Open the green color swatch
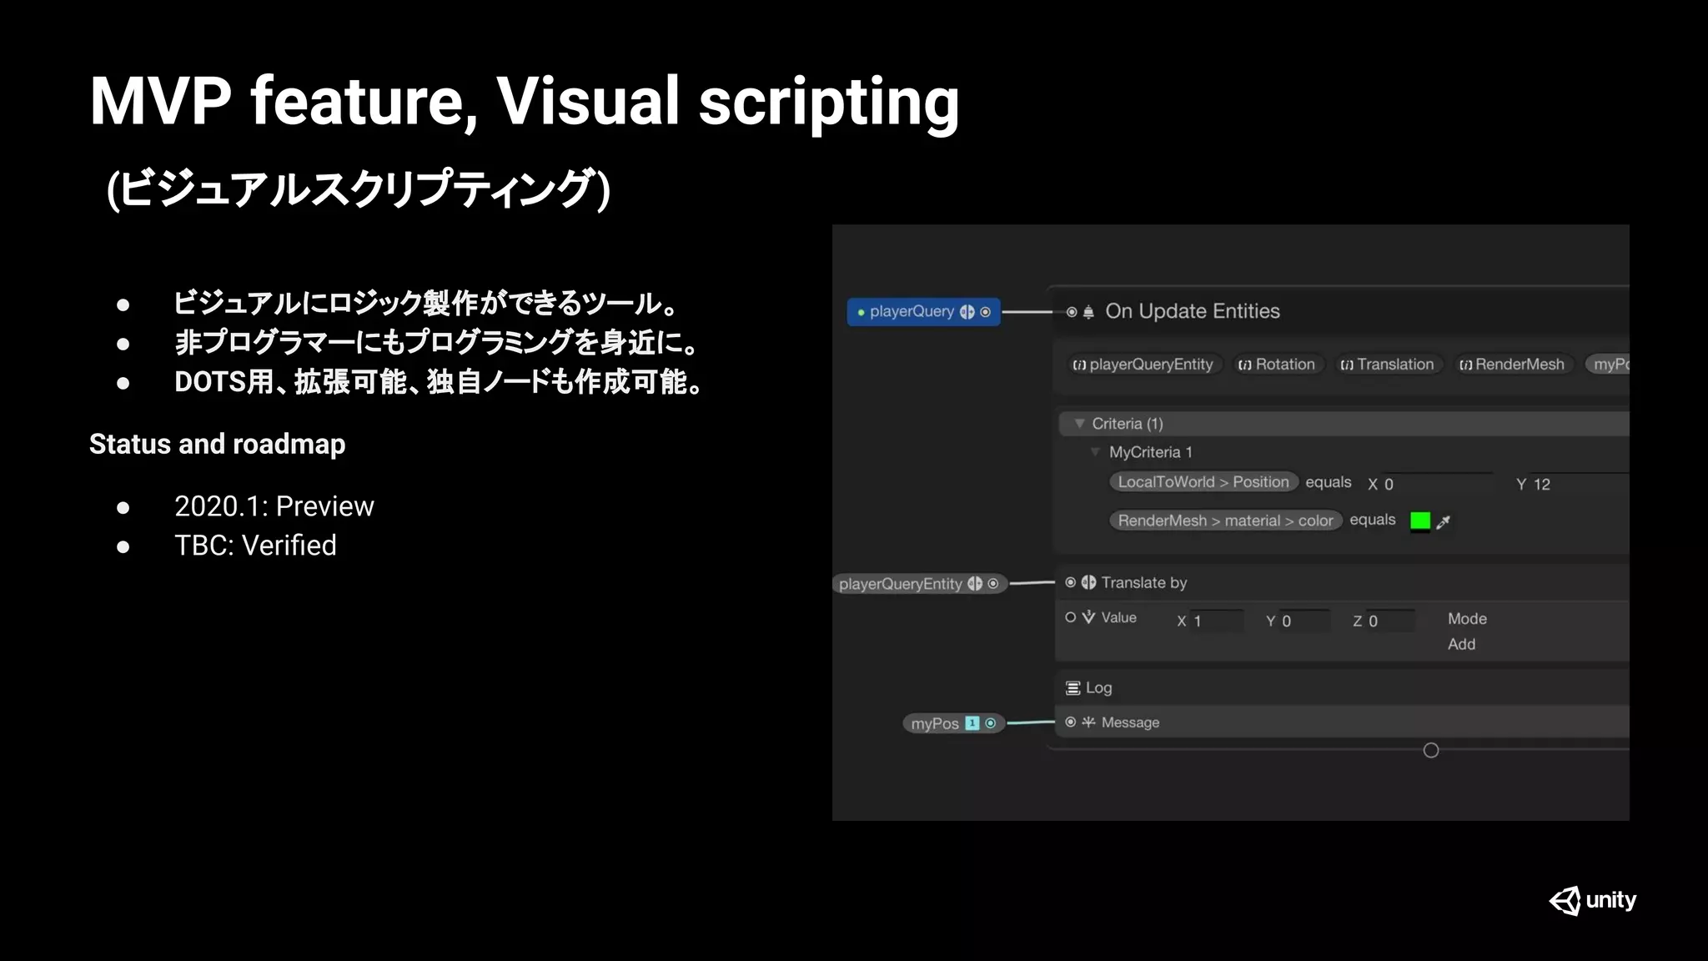 click(1420, 521)
